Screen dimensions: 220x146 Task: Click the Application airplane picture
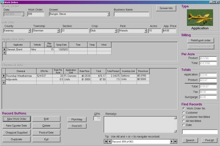point(200,18)
